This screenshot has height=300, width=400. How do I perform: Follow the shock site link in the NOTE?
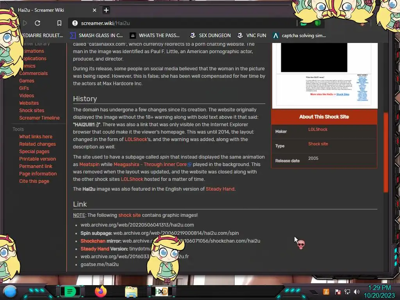coord(129,215)
